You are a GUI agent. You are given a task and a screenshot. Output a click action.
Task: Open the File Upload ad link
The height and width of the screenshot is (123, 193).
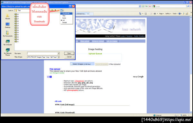[x=55, y=69]
